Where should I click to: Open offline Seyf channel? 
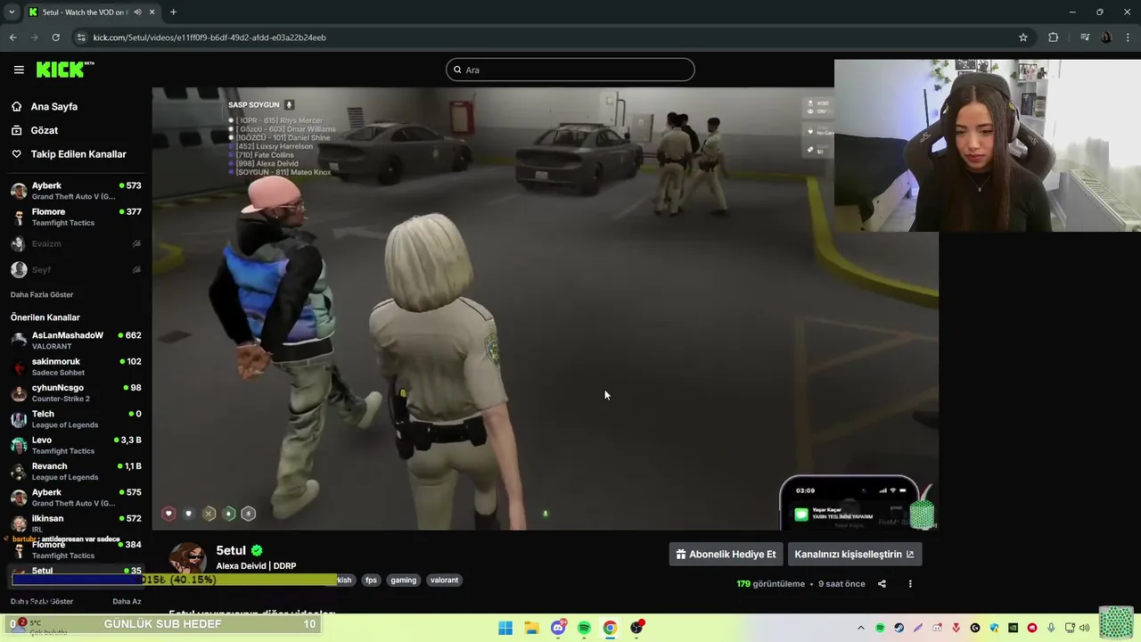click(x=76, y=269)
